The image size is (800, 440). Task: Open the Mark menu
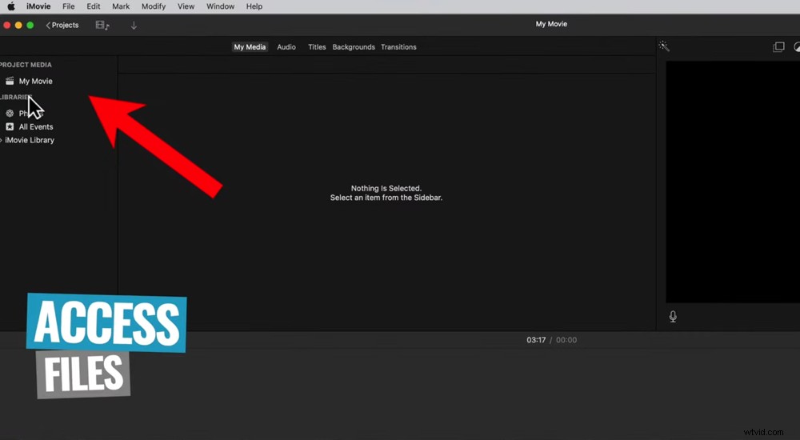pyautogui.click(x=121, y=6)
